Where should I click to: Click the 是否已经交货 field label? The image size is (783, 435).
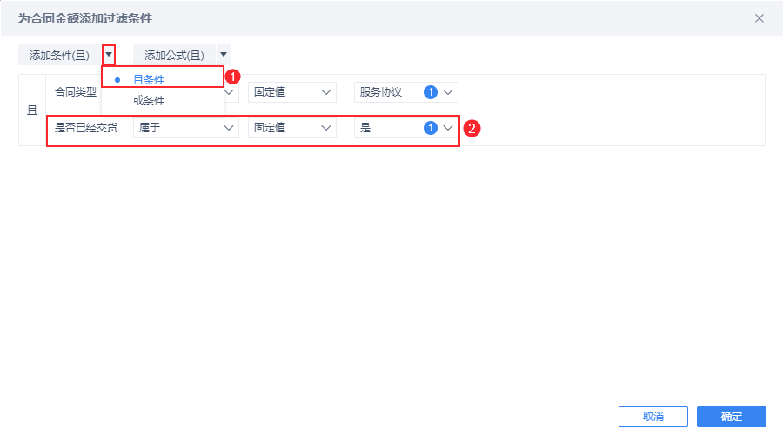(x=86, y=128)
